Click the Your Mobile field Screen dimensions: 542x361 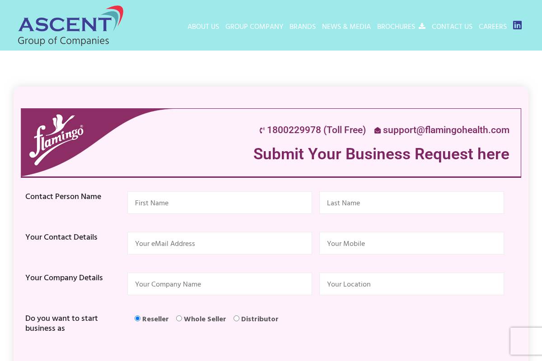coord(411,243)
